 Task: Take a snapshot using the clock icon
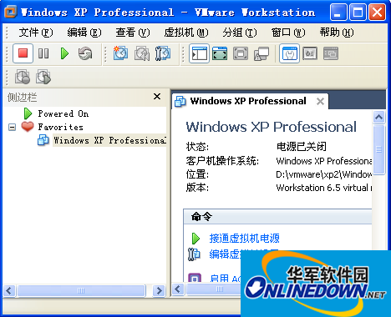coord(120,53)
